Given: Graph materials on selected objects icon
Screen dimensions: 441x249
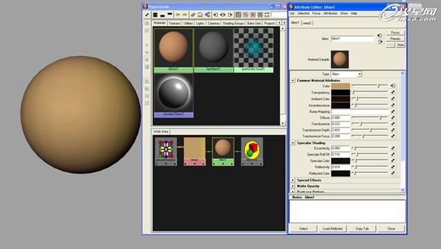Looking at the screenshot, I should click(x=207, y=15).
